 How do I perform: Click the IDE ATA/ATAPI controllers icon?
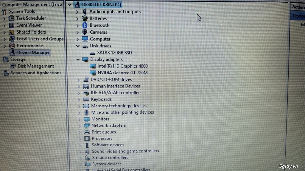(x=86, y=93)
